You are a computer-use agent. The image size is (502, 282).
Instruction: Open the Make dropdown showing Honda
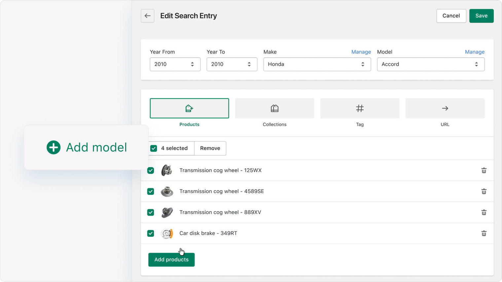pyautogui.click(x=317, y=64)
